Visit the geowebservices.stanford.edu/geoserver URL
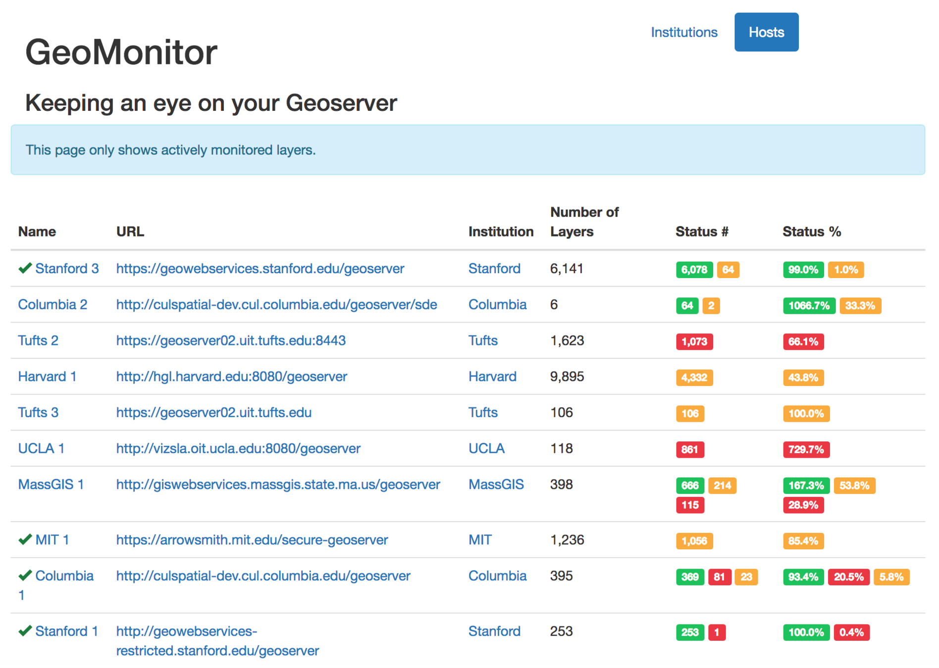The height and width of the screenshot is (668, 939). (260, 269)
